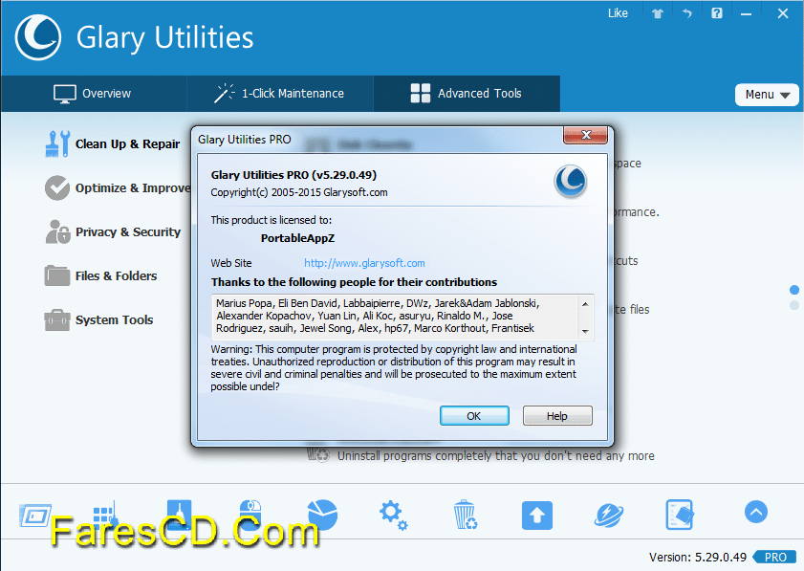Open the Menu dropdown
Viewport: 804px width, 571px height.
[767, 95]
